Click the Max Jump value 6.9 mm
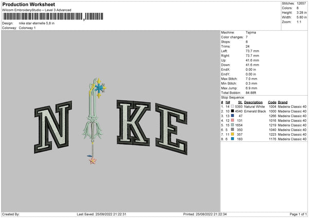Viewport: 309px width, 218px height. pyautogui.click(x=251, y=88)
